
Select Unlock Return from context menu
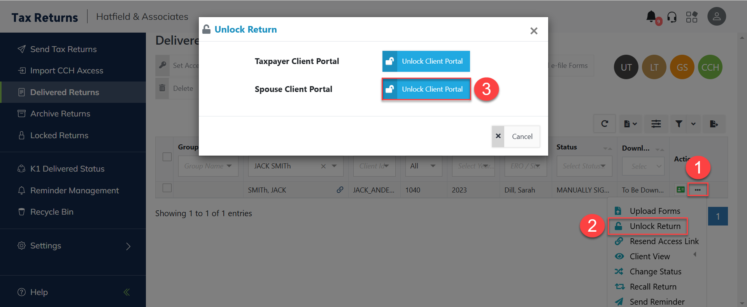(x=655, y=226)
